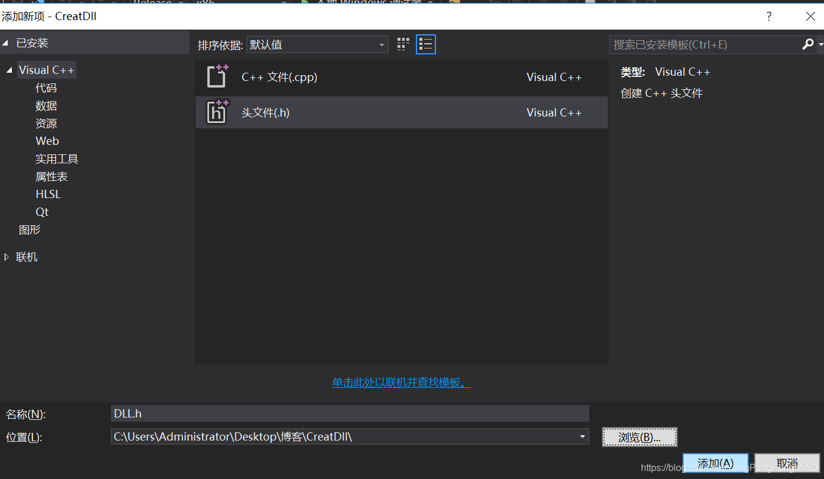Select the HLSL category
This screenshot has width=824, height=479.
pos(48,195)
